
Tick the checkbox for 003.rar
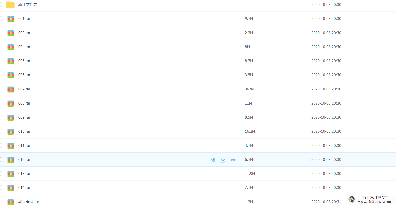point(1,33)
